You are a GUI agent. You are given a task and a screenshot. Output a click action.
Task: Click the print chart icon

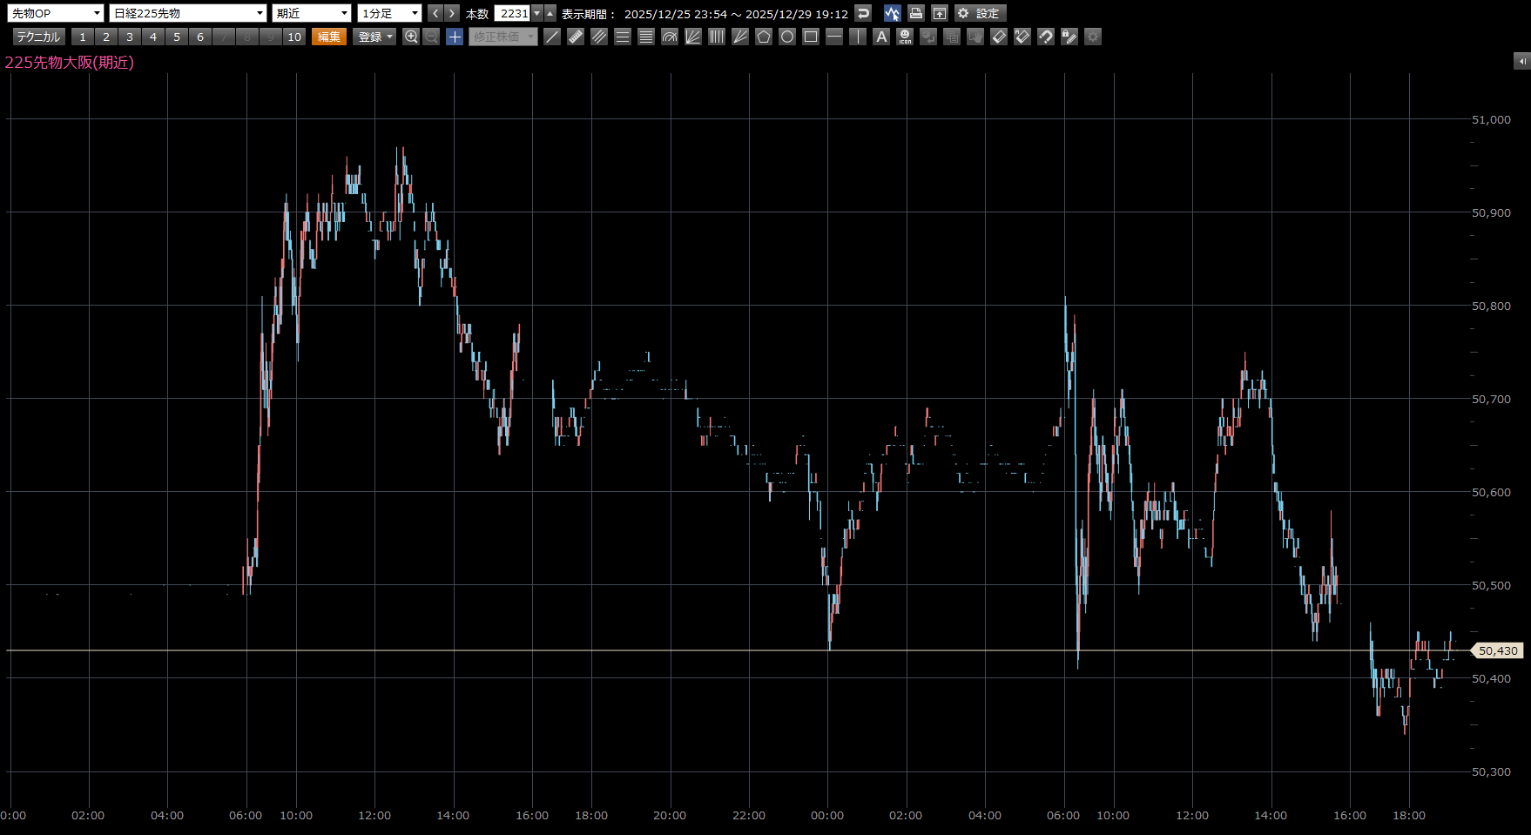[x=916, y=13]
